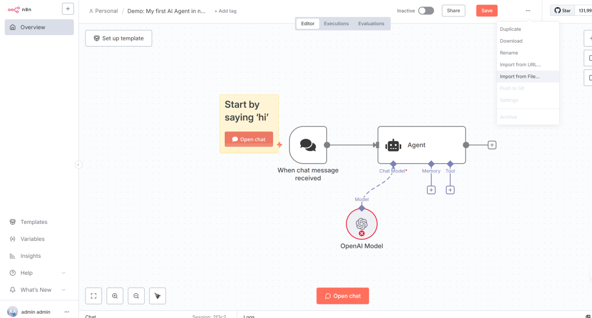Screen dimensions: 592x318
Task: Click the chat trigger node icon
Action: click(x=308, y=145)
